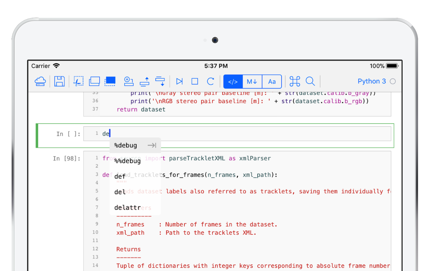Image resolution: width=431 pixels, height=271 pixels.
Task: Move the cell up
Action: click(x=145, y=81)
